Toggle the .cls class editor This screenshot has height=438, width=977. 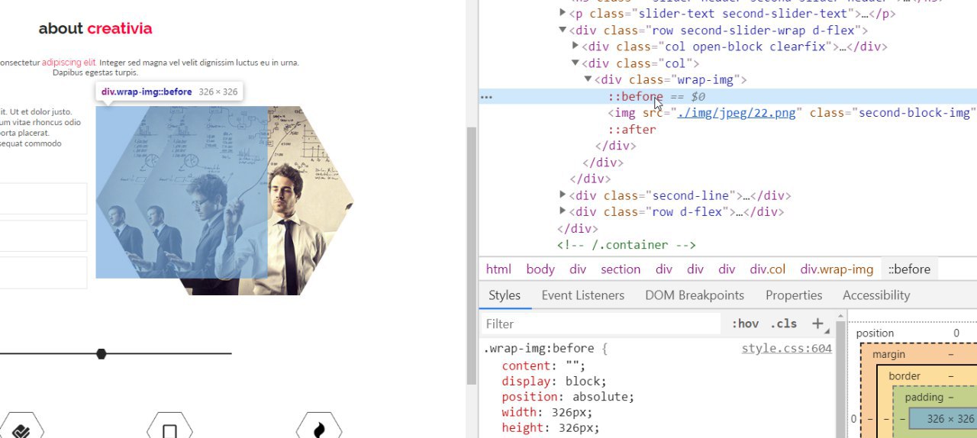click(x=783, y=324)
